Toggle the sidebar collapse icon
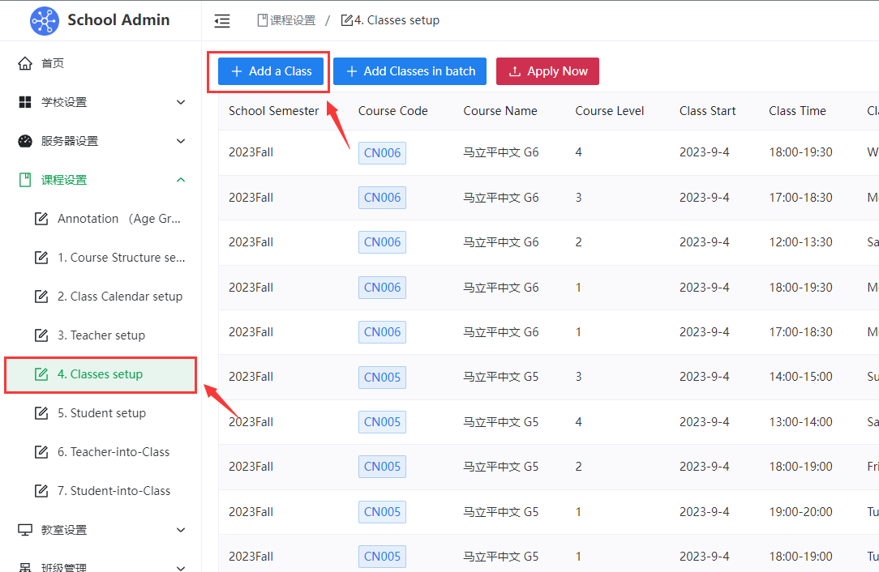Image resolution: width=879 pixels, height=572 pixels. pos(222,21)
